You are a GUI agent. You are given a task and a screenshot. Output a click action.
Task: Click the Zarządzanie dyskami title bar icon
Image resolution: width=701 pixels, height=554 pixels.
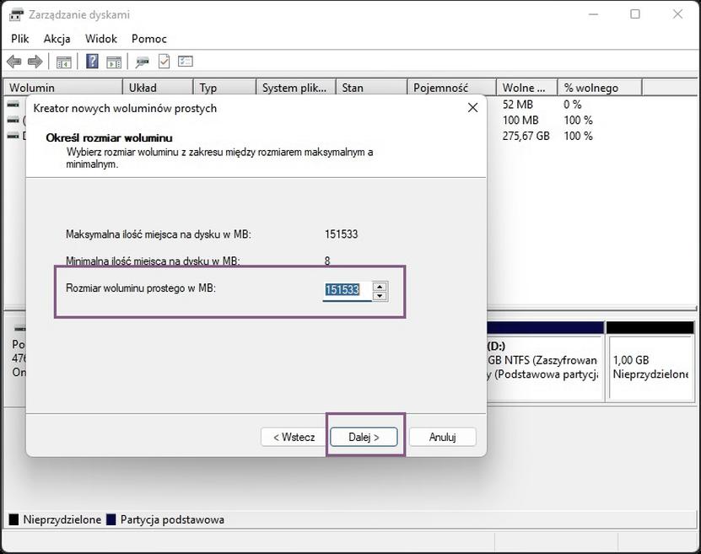pos(16,14)
